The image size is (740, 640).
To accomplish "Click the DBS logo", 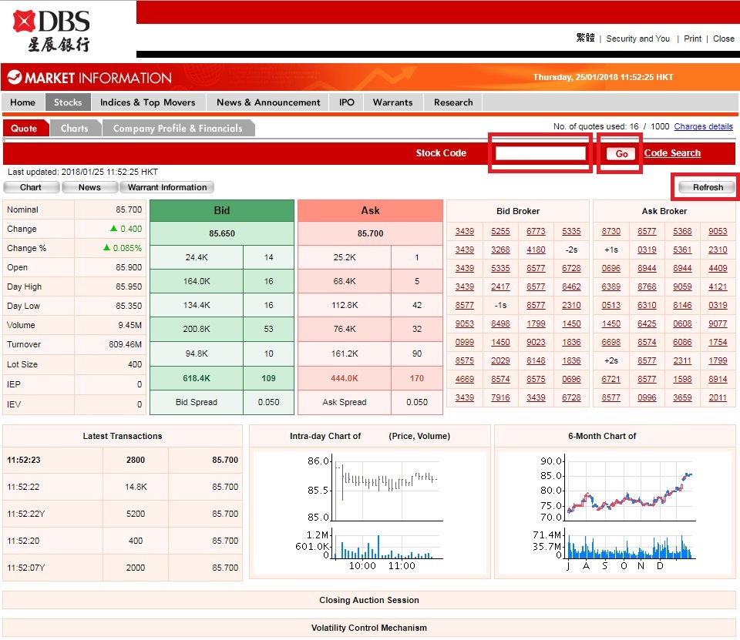I will 52,30.
